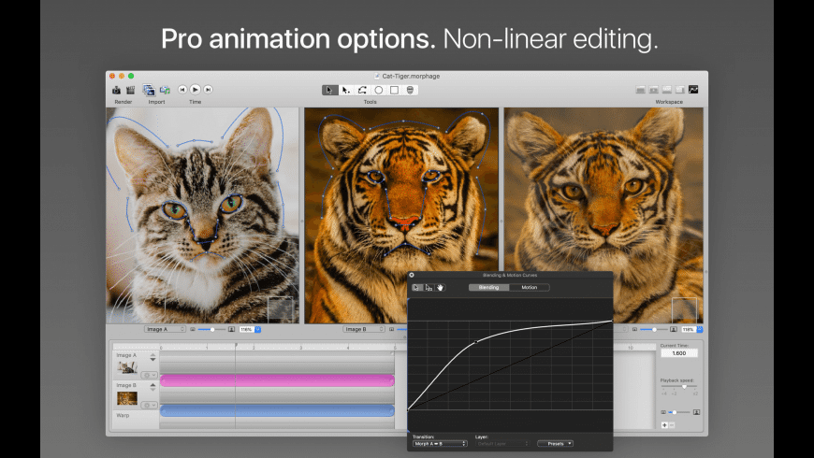Image resolution: width=814 pixels, height=458 pixels.
Task: Click the zoom-out icon under Image B
Action: 391,329
